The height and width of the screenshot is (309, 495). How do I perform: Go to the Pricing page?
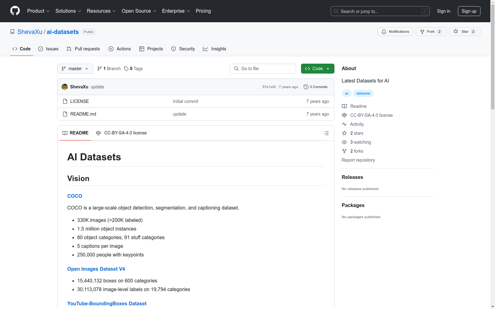tap(203, 11)
